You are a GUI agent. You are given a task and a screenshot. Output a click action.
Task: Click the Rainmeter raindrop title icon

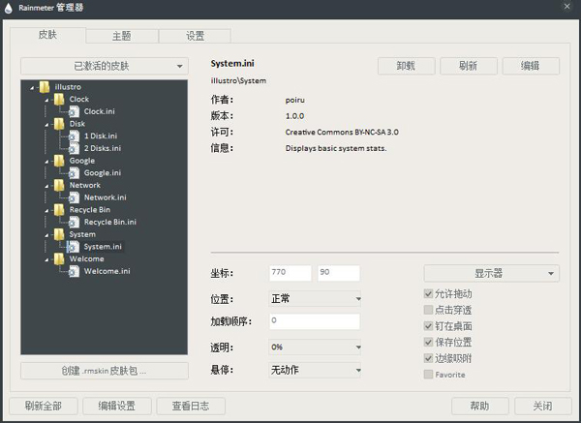(8, 8)
